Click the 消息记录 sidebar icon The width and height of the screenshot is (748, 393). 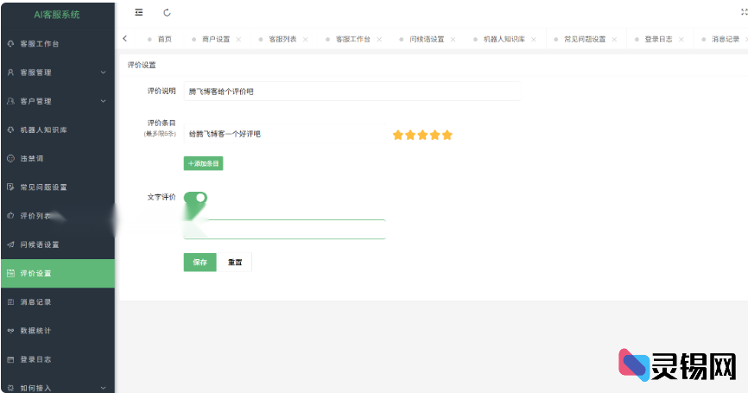(x=10, y=302)
